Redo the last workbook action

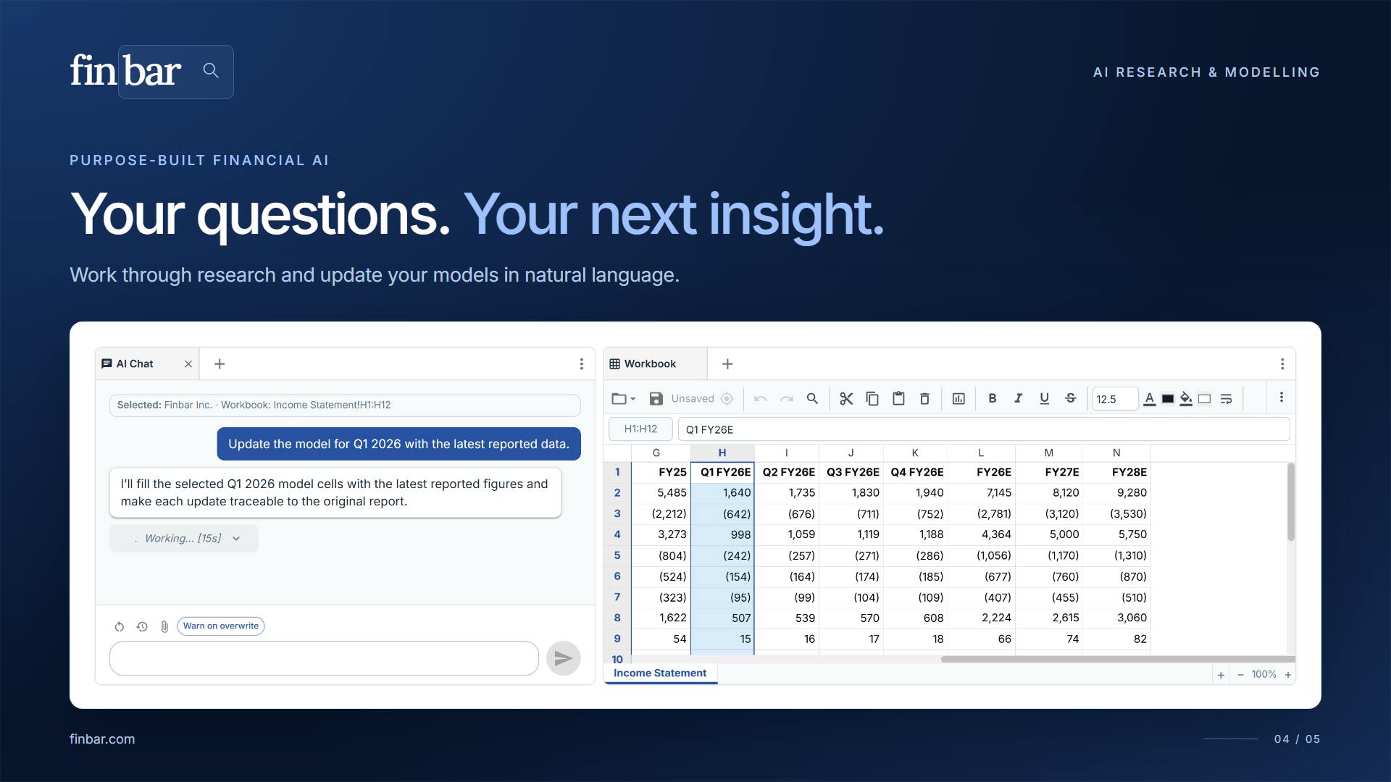pyautogui.click(x=787, y=399)
